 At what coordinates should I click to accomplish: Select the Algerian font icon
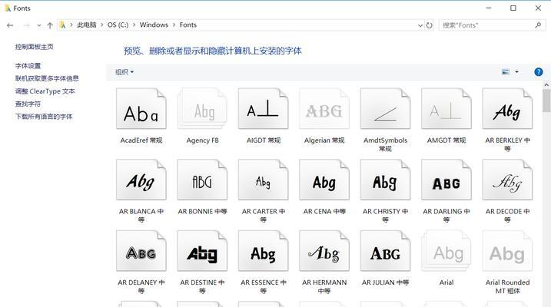324,109
